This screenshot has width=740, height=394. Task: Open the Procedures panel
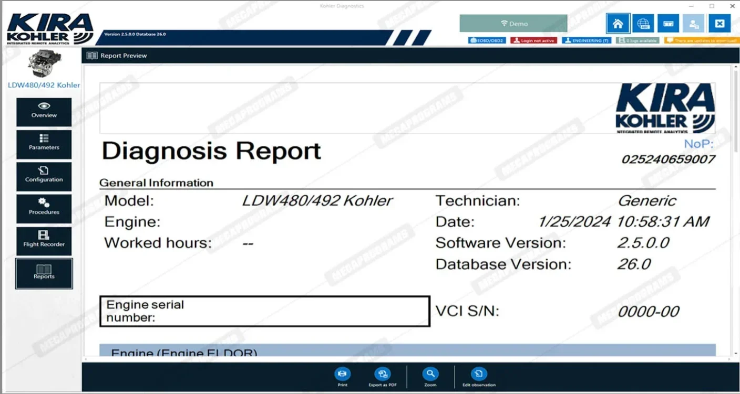click(x=44, y=209)
